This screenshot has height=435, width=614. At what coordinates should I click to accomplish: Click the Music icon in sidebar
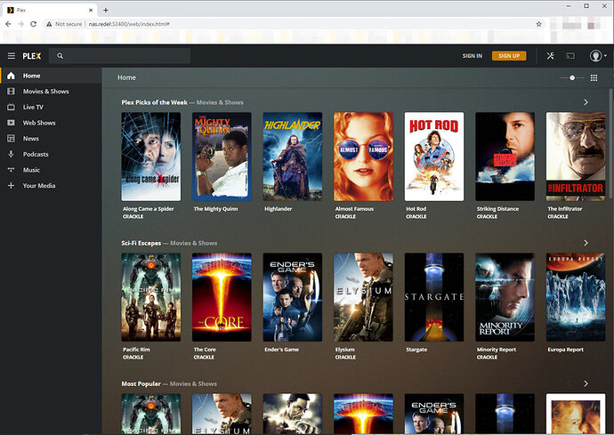pos(11,170)
